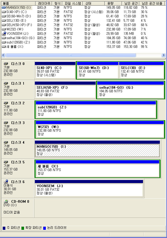Select the S(40-XP) (C:) partition block on disk 0
Screen dimensions: 167x238
coord(55,70)
